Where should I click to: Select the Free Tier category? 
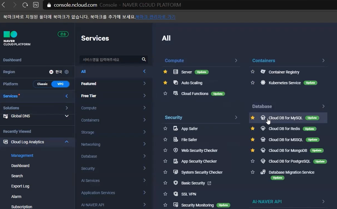(114, 96)
